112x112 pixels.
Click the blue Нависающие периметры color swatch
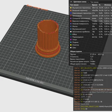click(x=71, y=13)
